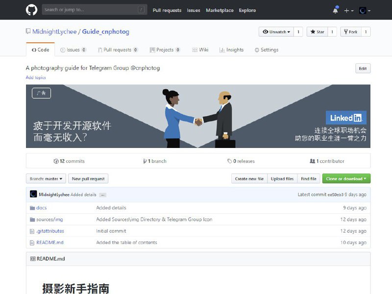
Task: View the watchers count
Action: pyautogui.click(x=298, y=32)
